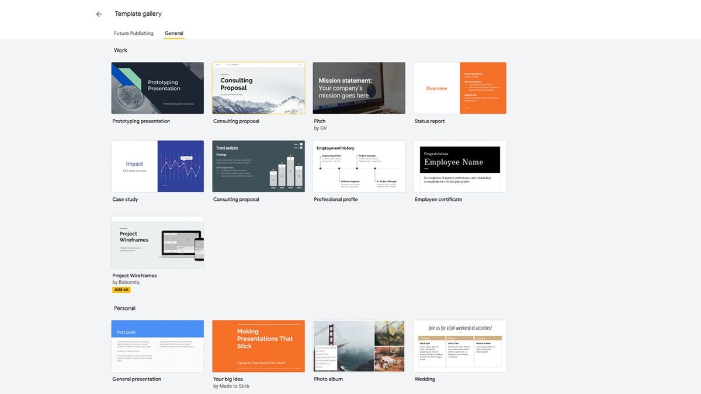The image size is (701, 394).
Task: Select the General presentation template
Action: click(157, 346)
